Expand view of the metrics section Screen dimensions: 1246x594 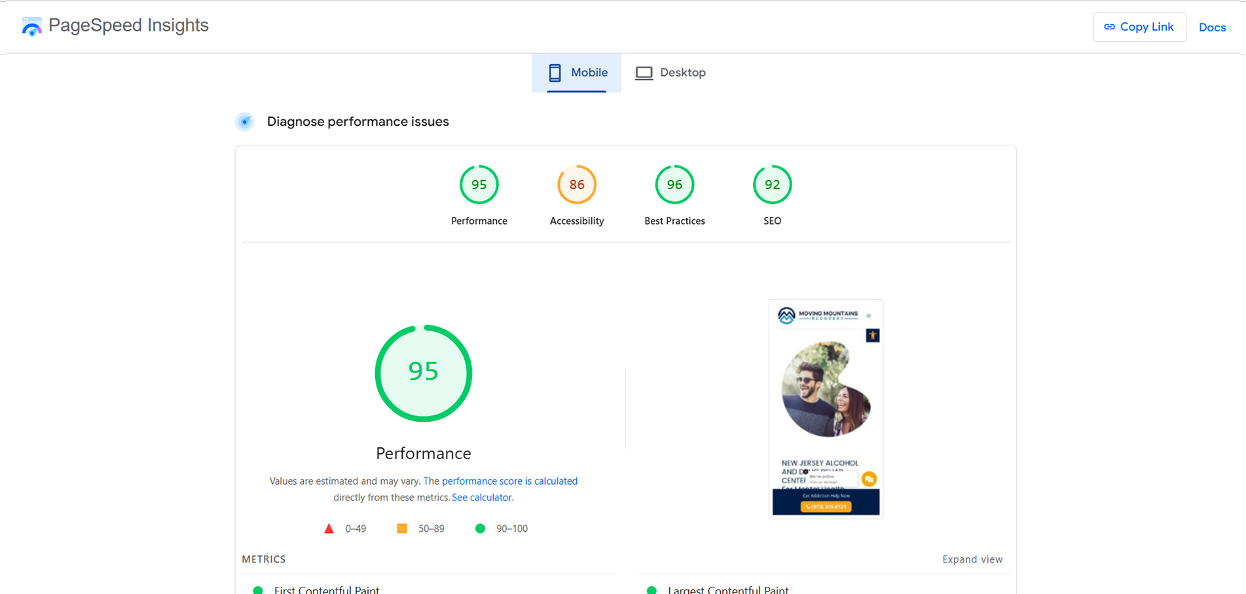[x=972, y=559]
